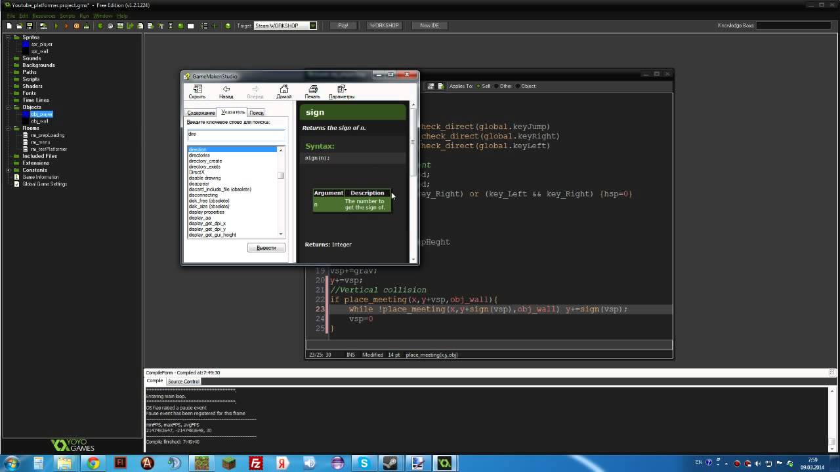Switch to Source Control tab
This screenshot has width=840, height=472.
(183, 382)
